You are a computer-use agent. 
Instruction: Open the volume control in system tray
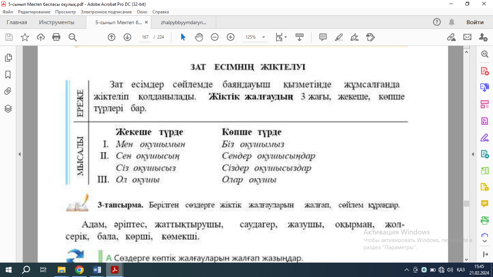click(450, 269)
